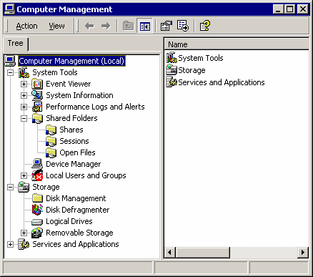Click the horizontal scrollbar left arrow
The width and height of the screenshot is (313, 277).
coord(170,252)
